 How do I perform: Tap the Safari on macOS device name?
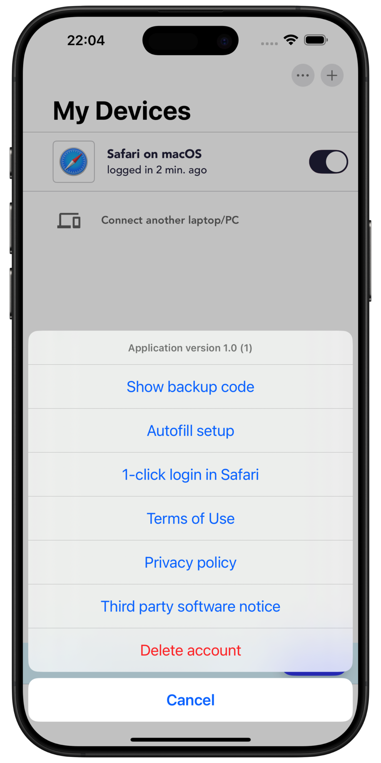(154, 154)
